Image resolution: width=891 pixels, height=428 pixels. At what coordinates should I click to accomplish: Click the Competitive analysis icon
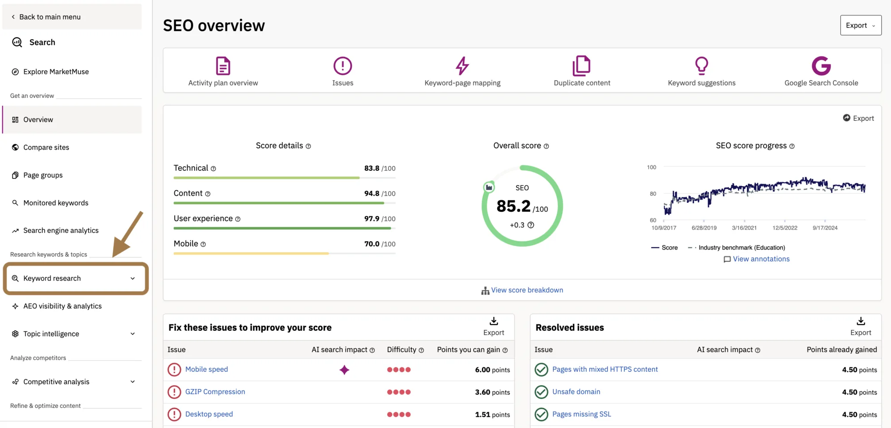[15, 382]
